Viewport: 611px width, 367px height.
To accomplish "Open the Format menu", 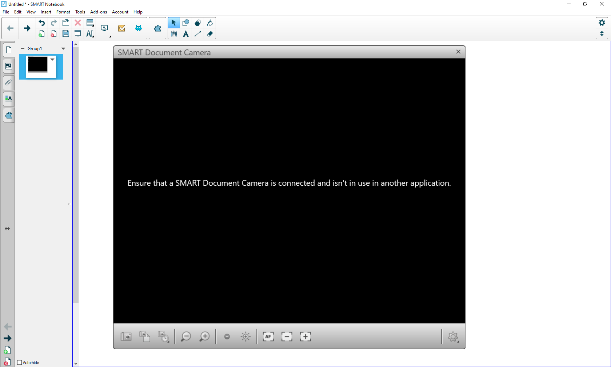I will [63, 12].
